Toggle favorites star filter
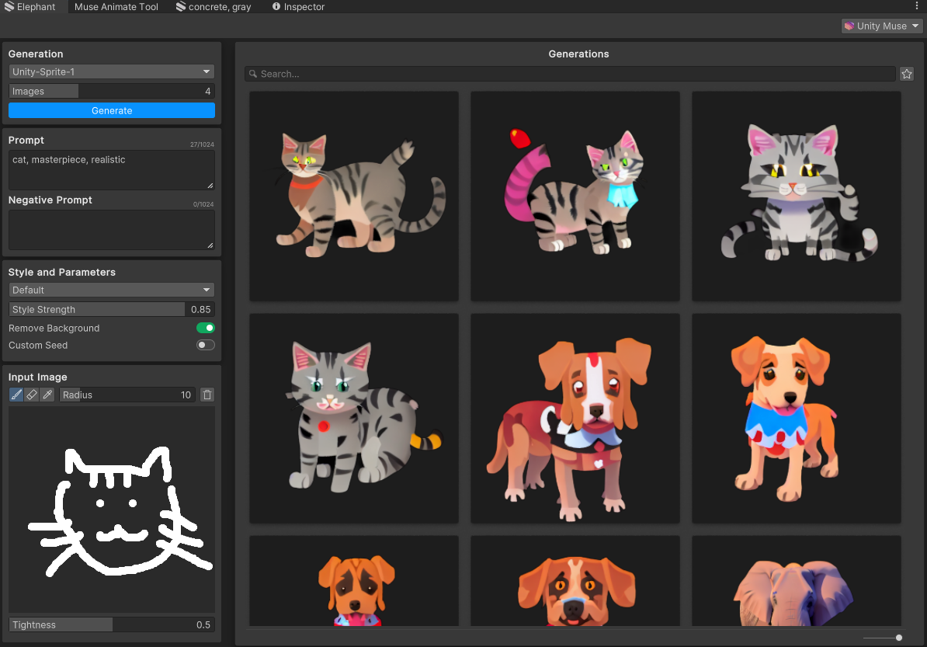This screenshot has width=927, height=647. [x=907, y=74]
